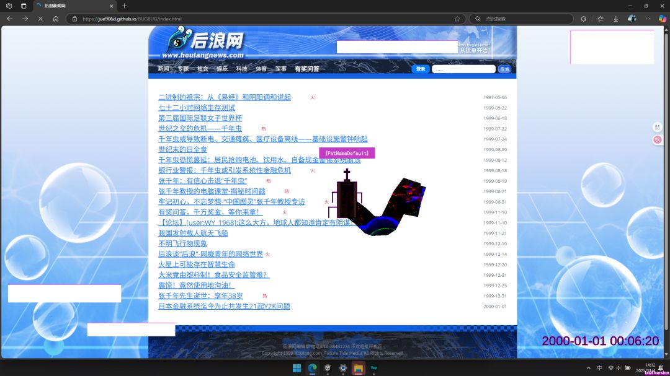Screen dimensions: 670x376
Task: Open article 银行业警报：千年虫或引发系统性金融危机
Action: pyautogui.click(x=225, y=170)
